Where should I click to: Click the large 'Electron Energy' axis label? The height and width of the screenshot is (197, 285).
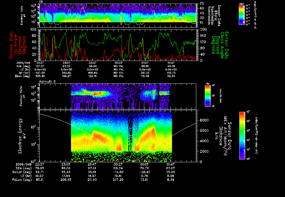coord(20,136)
